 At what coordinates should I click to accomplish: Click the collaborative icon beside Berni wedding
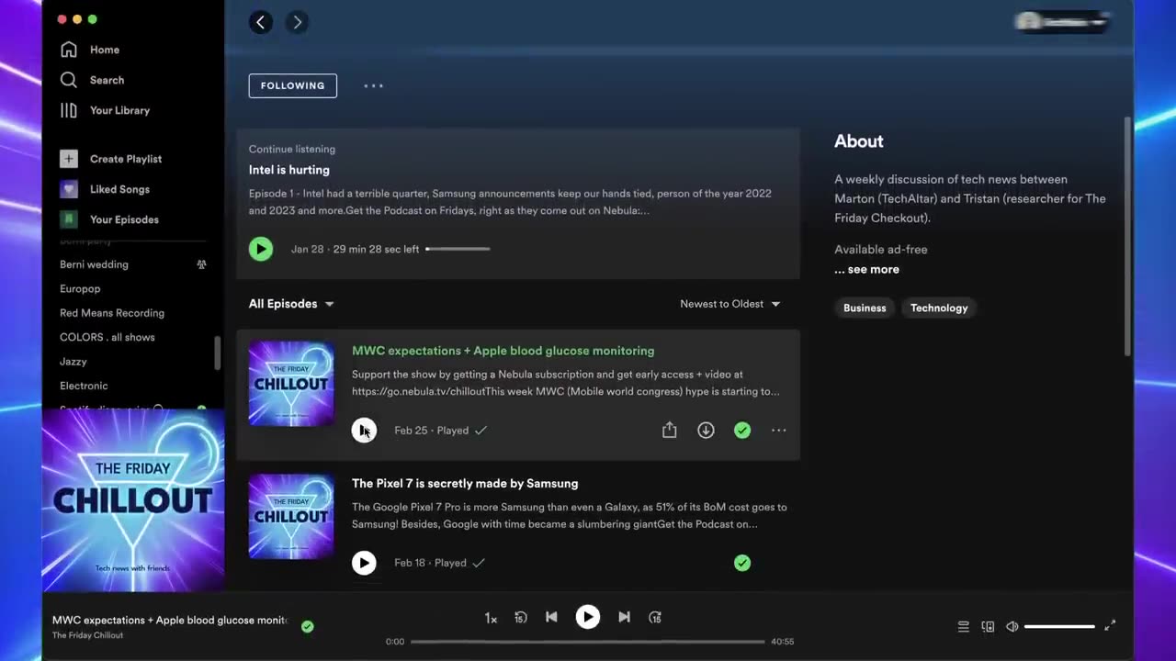[201, 264]
